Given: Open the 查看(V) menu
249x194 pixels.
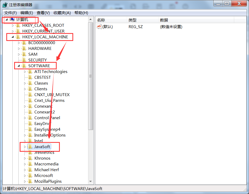Looking at the screenshot, I should (x=43, y=13).
